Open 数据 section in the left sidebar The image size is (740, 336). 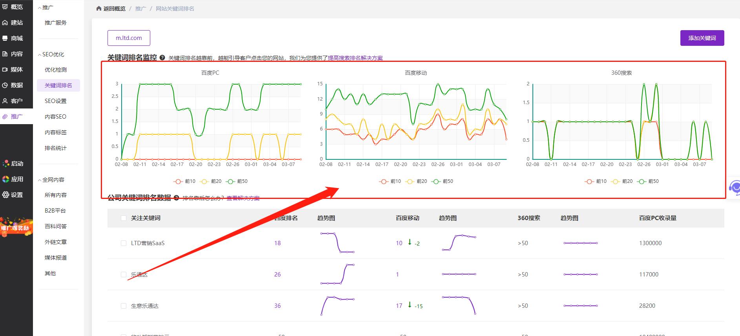13,85
